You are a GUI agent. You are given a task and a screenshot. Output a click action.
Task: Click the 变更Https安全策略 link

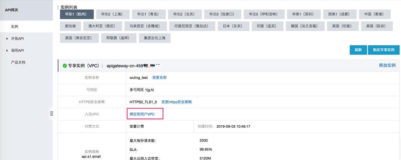click(x=177, y=102)
